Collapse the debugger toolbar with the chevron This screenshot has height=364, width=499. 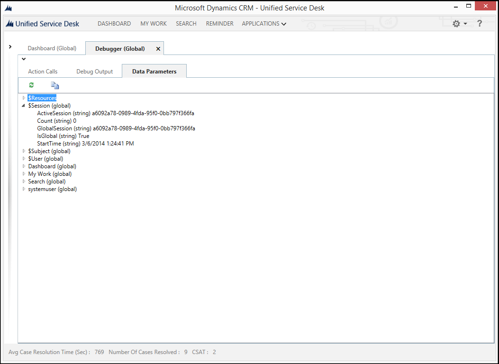coord(23,59)
